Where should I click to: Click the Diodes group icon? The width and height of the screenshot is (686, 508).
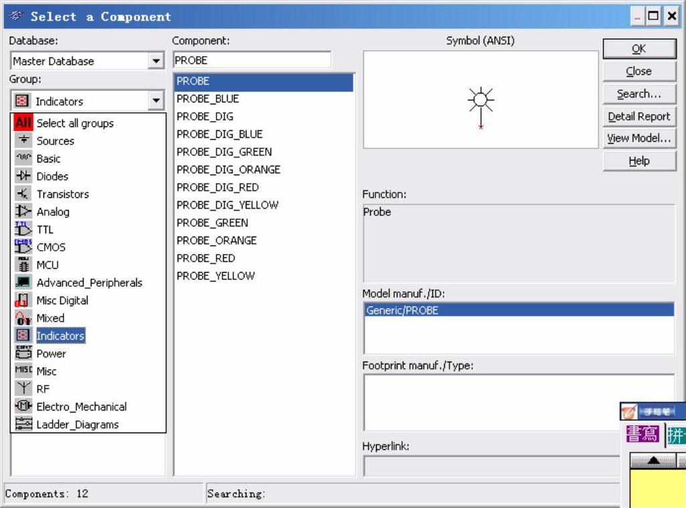coord(23,176)
